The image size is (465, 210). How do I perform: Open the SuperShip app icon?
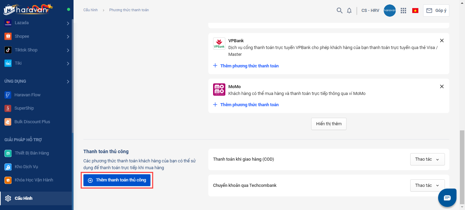click(8, 108)
